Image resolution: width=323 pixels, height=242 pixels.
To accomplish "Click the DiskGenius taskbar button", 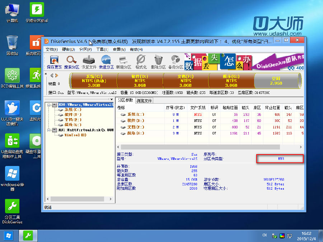I will coord(28,236).
